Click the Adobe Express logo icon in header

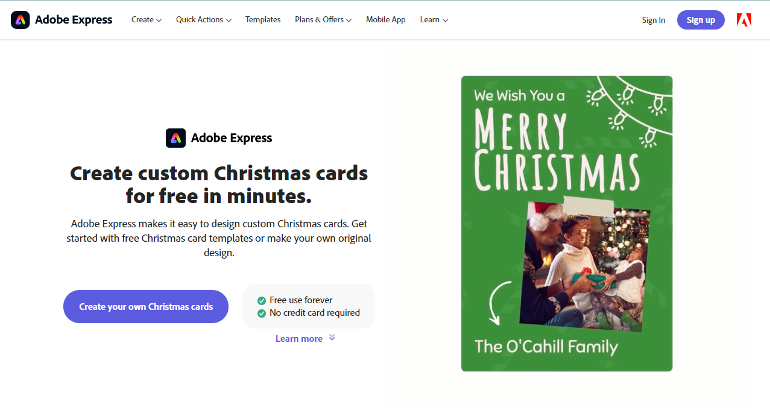[21, 20]
